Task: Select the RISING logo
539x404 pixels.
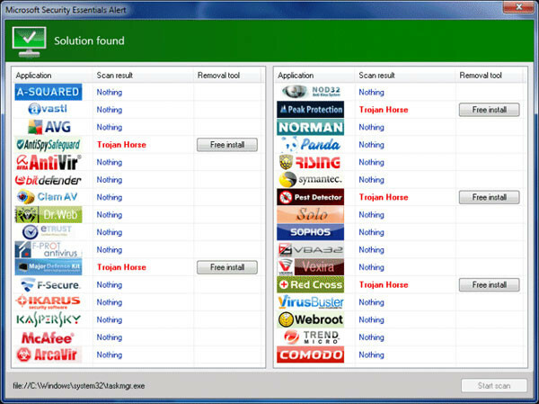Action: pyautogui.click(x=310, y=162)
